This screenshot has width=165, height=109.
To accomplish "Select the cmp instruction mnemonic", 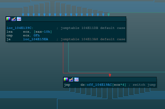I will pos(9,36).
